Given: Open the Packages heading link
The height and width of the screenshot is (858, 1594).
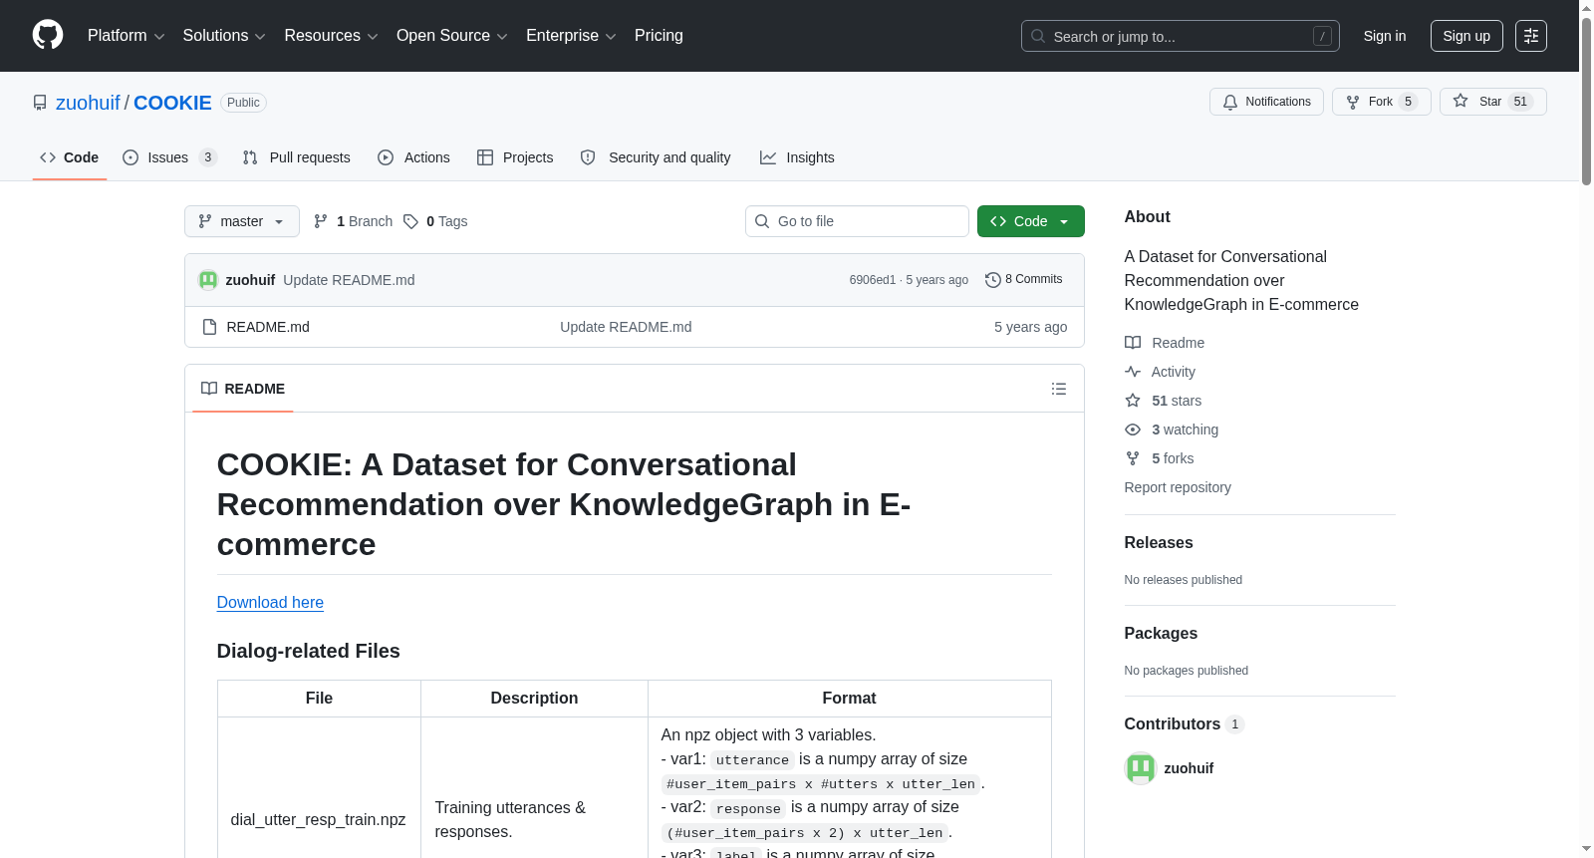Looking at the screenshot, I should [x=1161, y=633].
